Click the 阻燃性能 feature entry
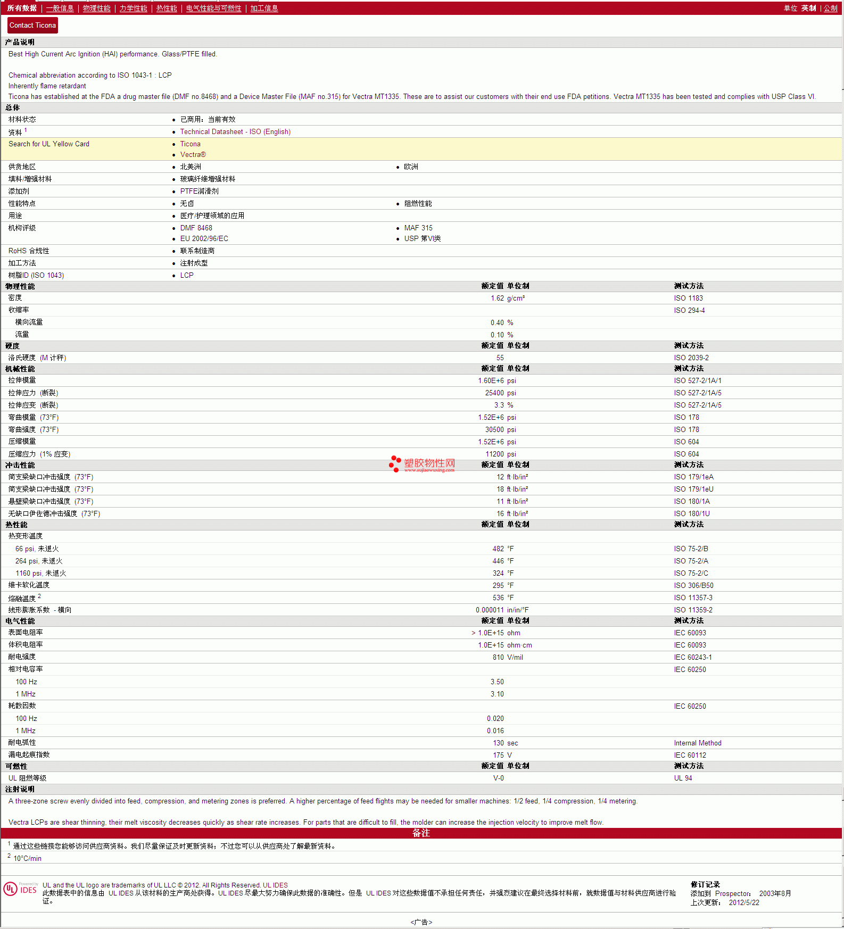 pyautogui.click(x=418, y=203)
